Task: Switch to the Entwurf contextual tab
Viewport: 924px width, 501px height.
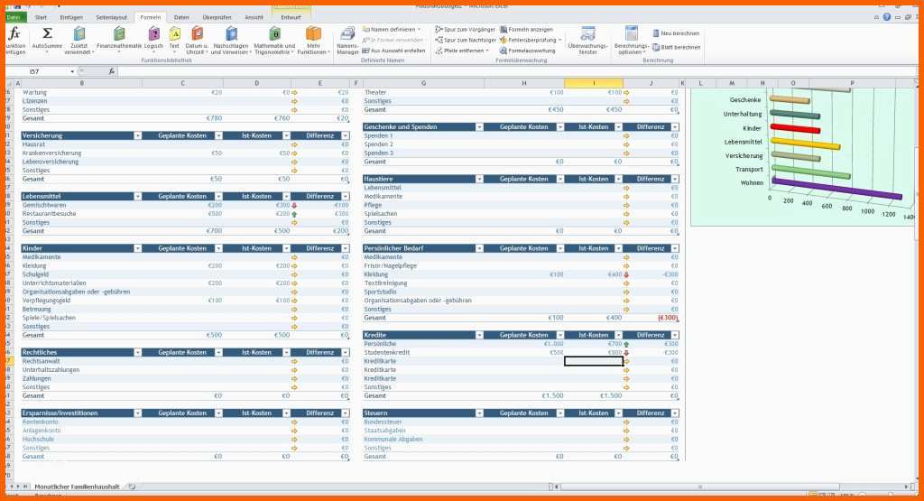Action: coord(291,18)
